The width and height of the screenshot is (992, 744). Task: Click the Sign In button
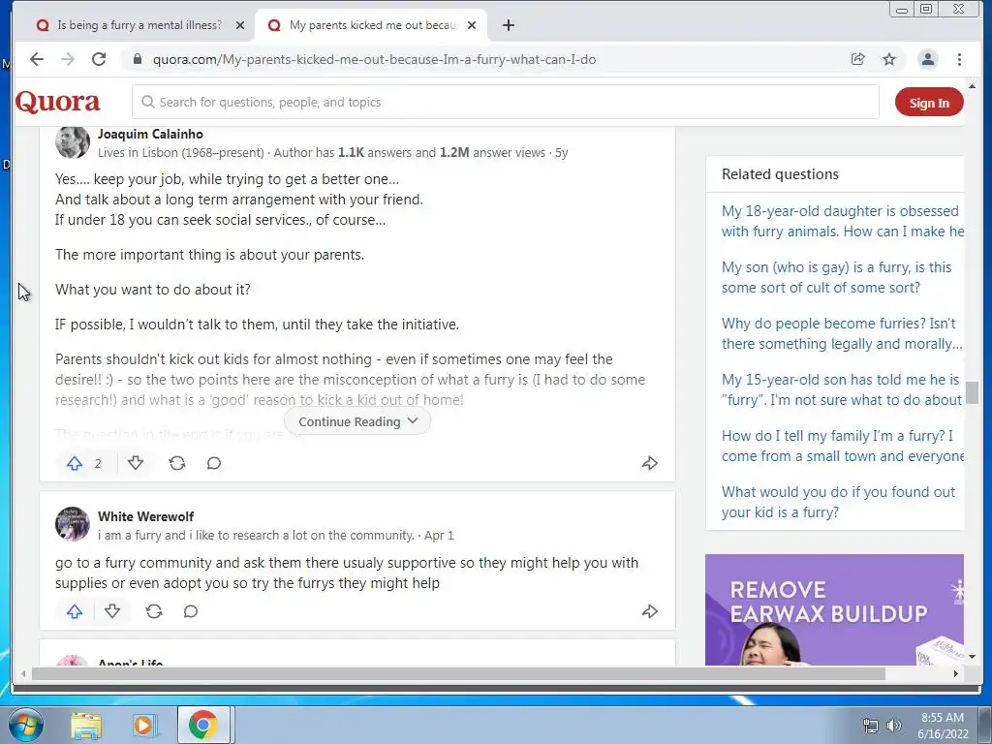[x=929, y=103]
